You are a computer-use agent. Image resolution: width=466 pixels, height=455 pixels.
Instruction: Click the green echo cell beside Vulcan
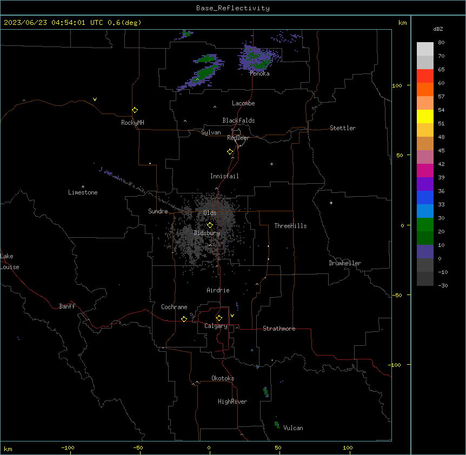click(277, 425)
